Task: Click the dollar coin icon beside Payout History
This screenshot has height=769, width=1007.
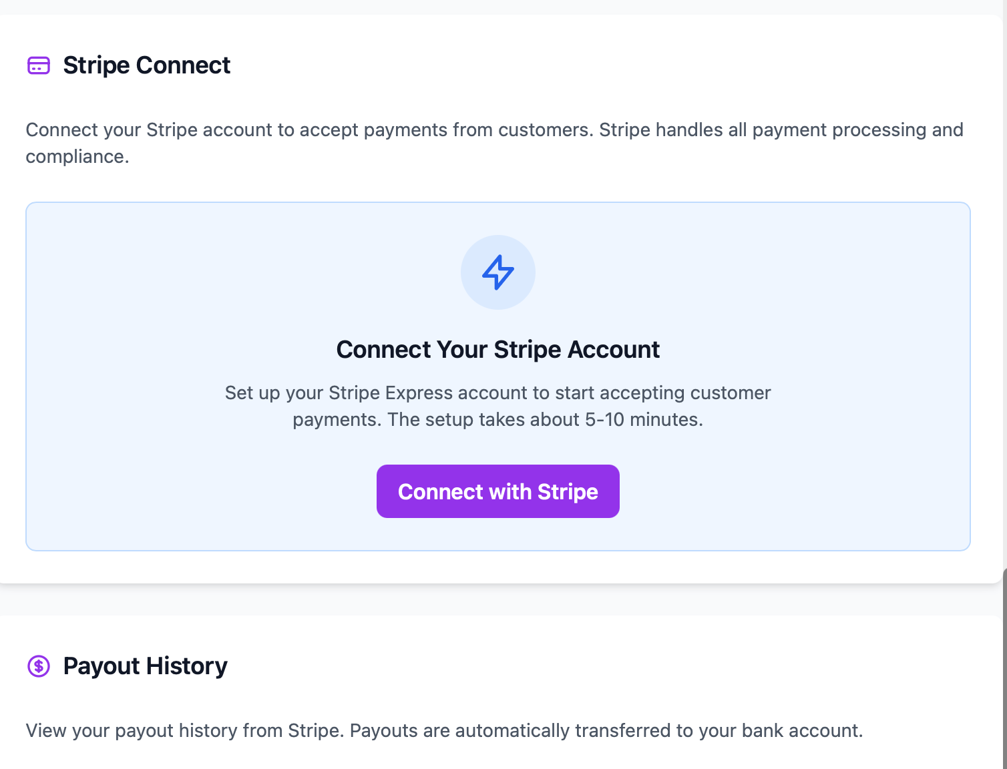Action: pos(39,666)
